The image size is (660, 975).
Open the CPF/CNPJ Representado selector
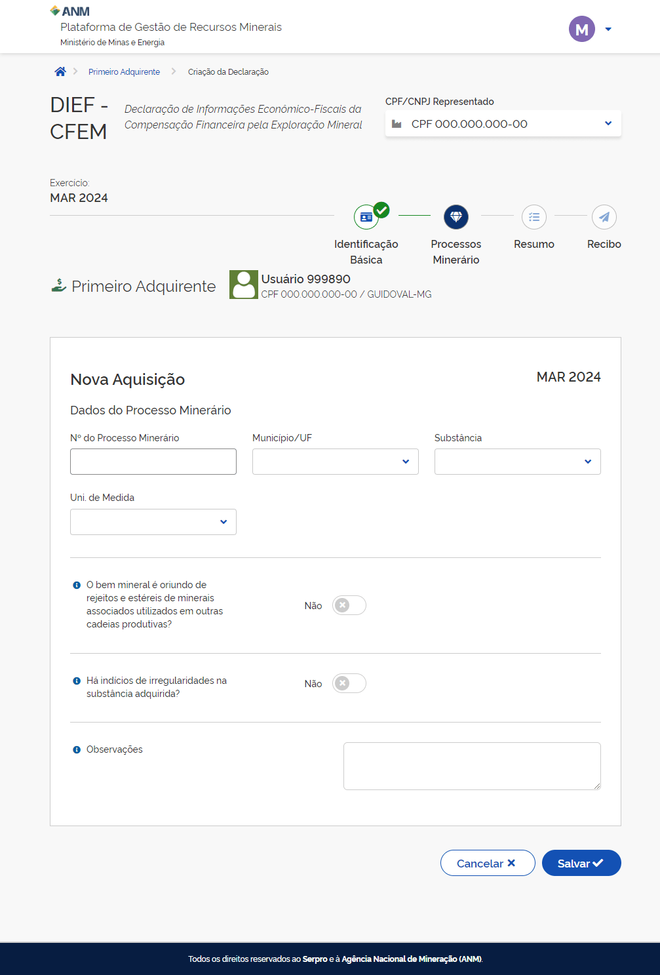tap(503, 124)
